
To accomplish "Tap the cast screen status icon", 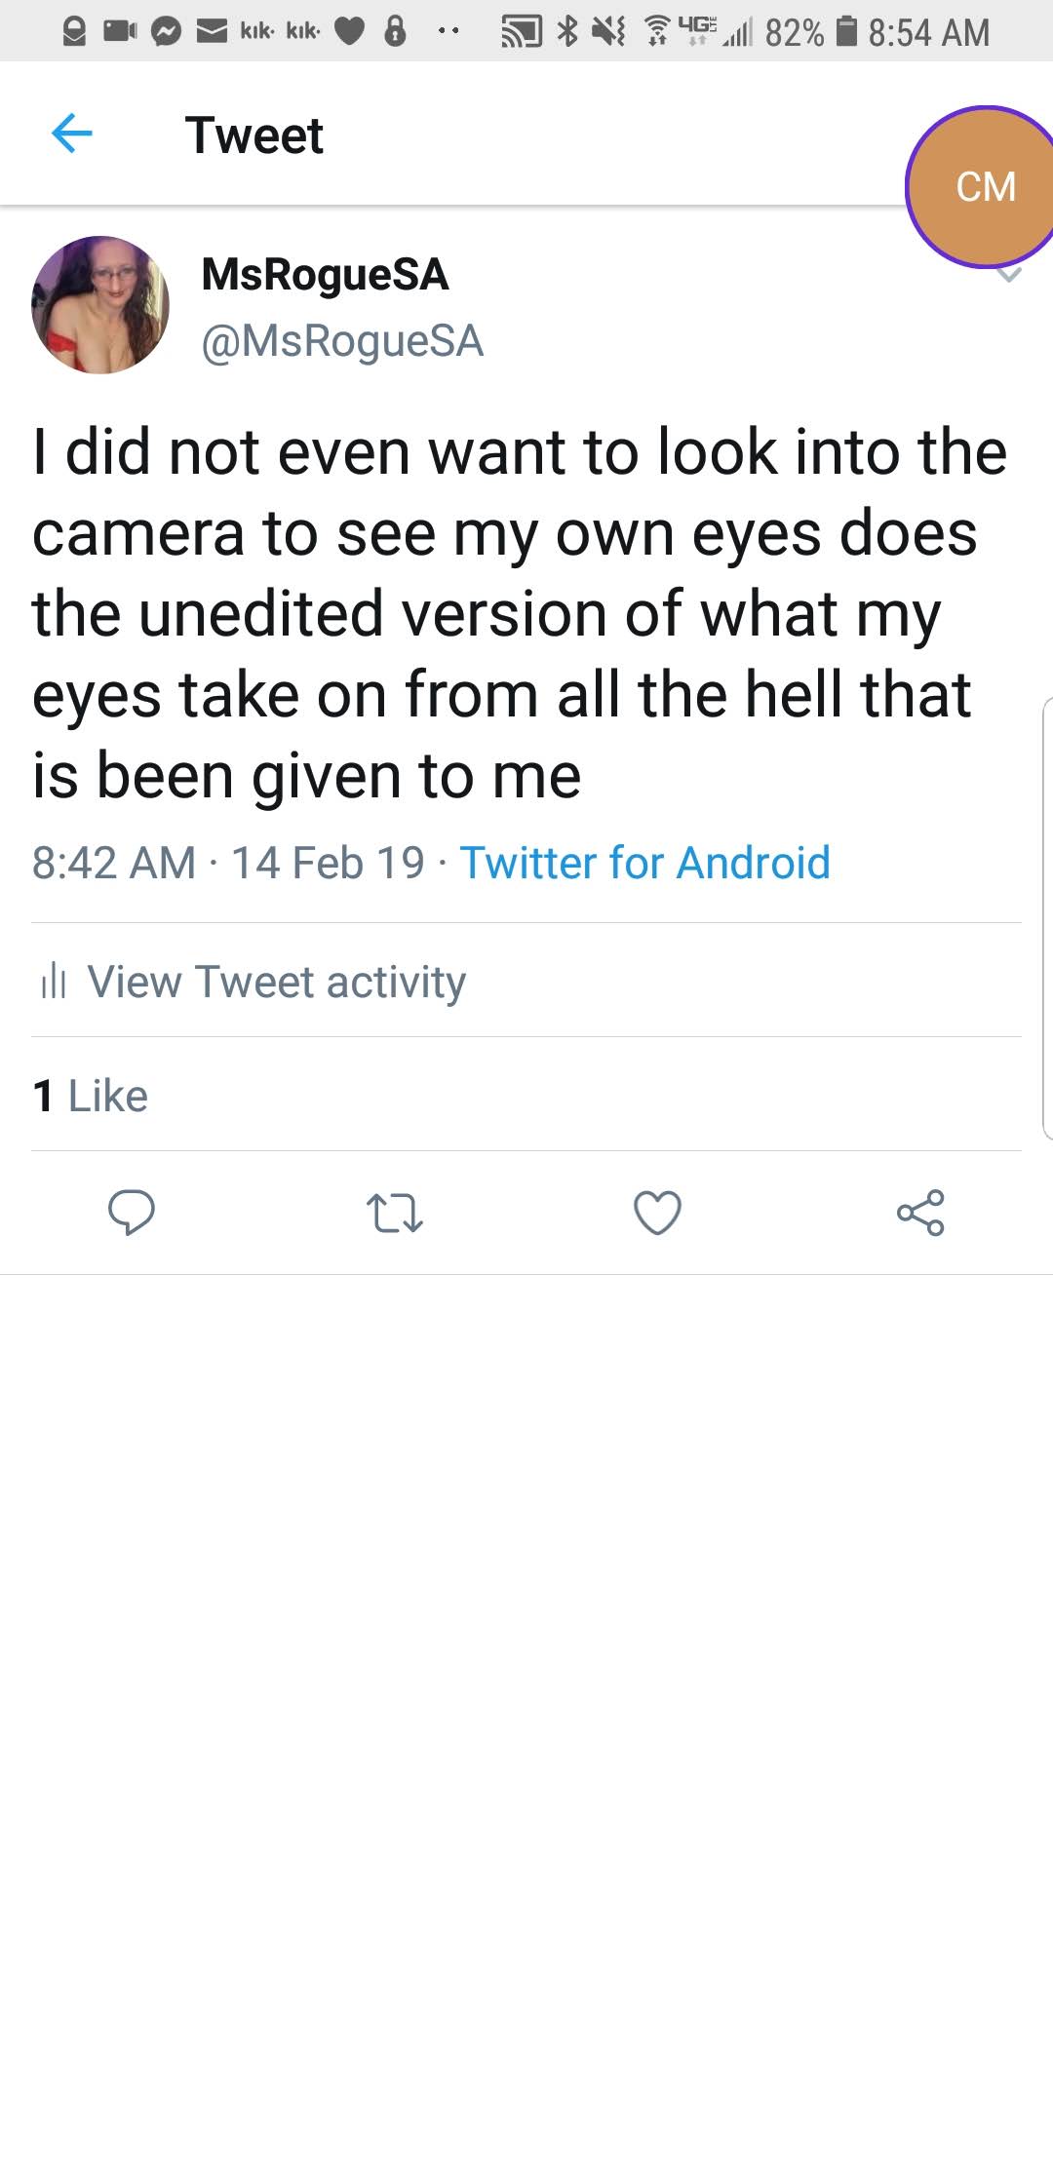I will pyautogui.click(x=522, y=32).
